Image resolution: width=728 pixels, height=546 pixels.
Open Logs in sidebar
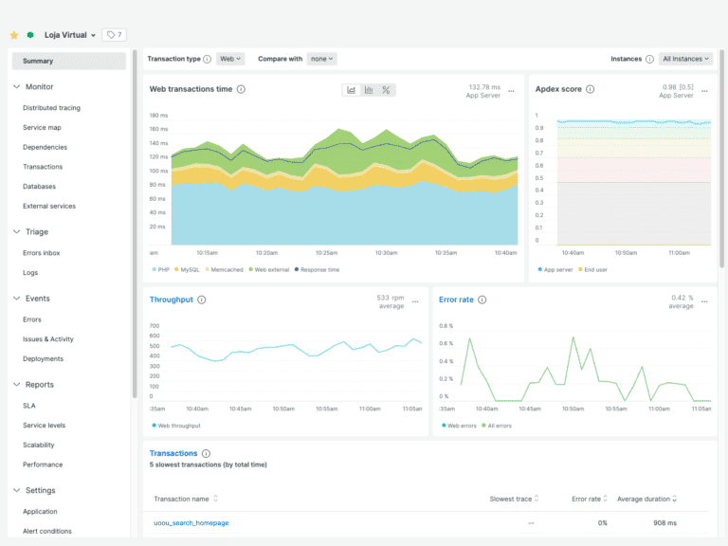coord(30,273)
